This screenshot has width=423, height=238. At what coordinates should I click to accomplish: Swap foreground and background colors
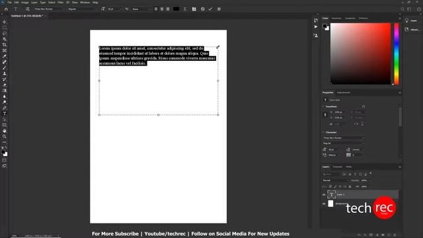coord(6,148)
